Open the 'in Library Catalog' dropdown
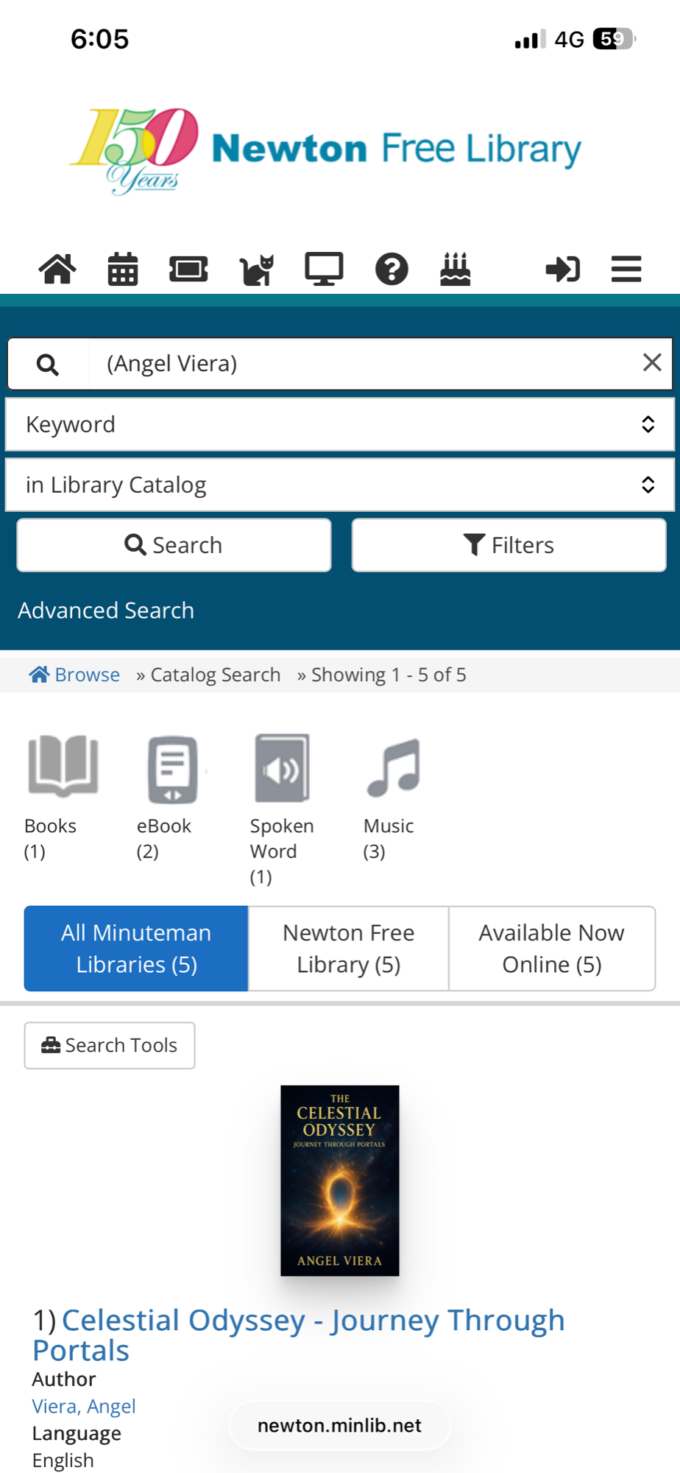This screenshot has height=1473, width=680. [x=340, y=485]
